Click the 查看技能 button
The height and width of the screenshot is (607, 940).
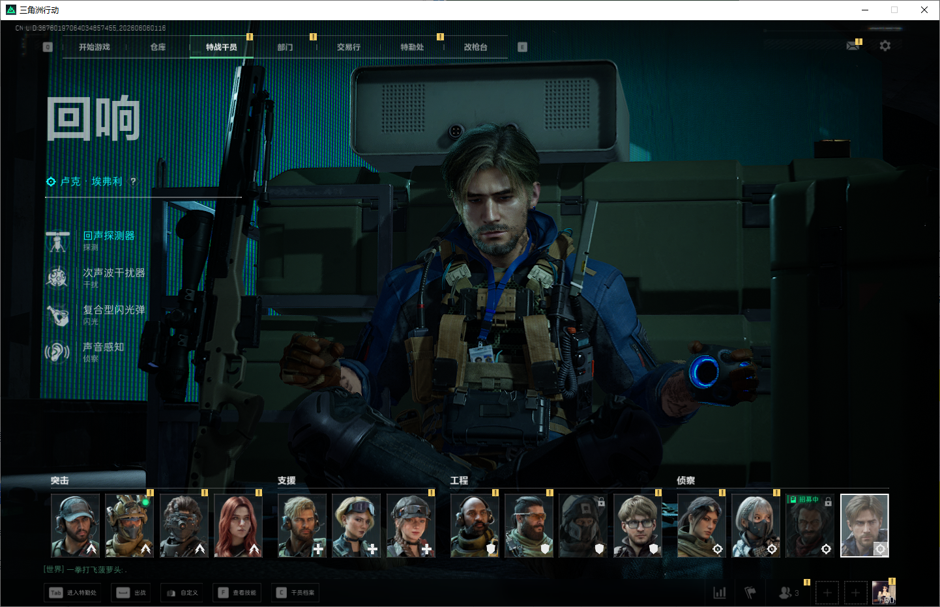[239, 593]
